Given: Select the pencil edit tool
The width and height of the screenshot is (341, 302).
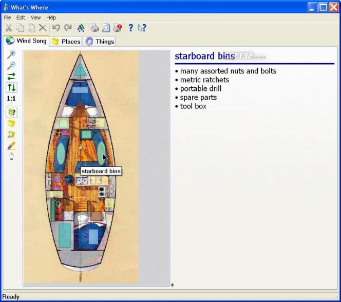Looking at the screenshot, I should (x=11, y=146).
